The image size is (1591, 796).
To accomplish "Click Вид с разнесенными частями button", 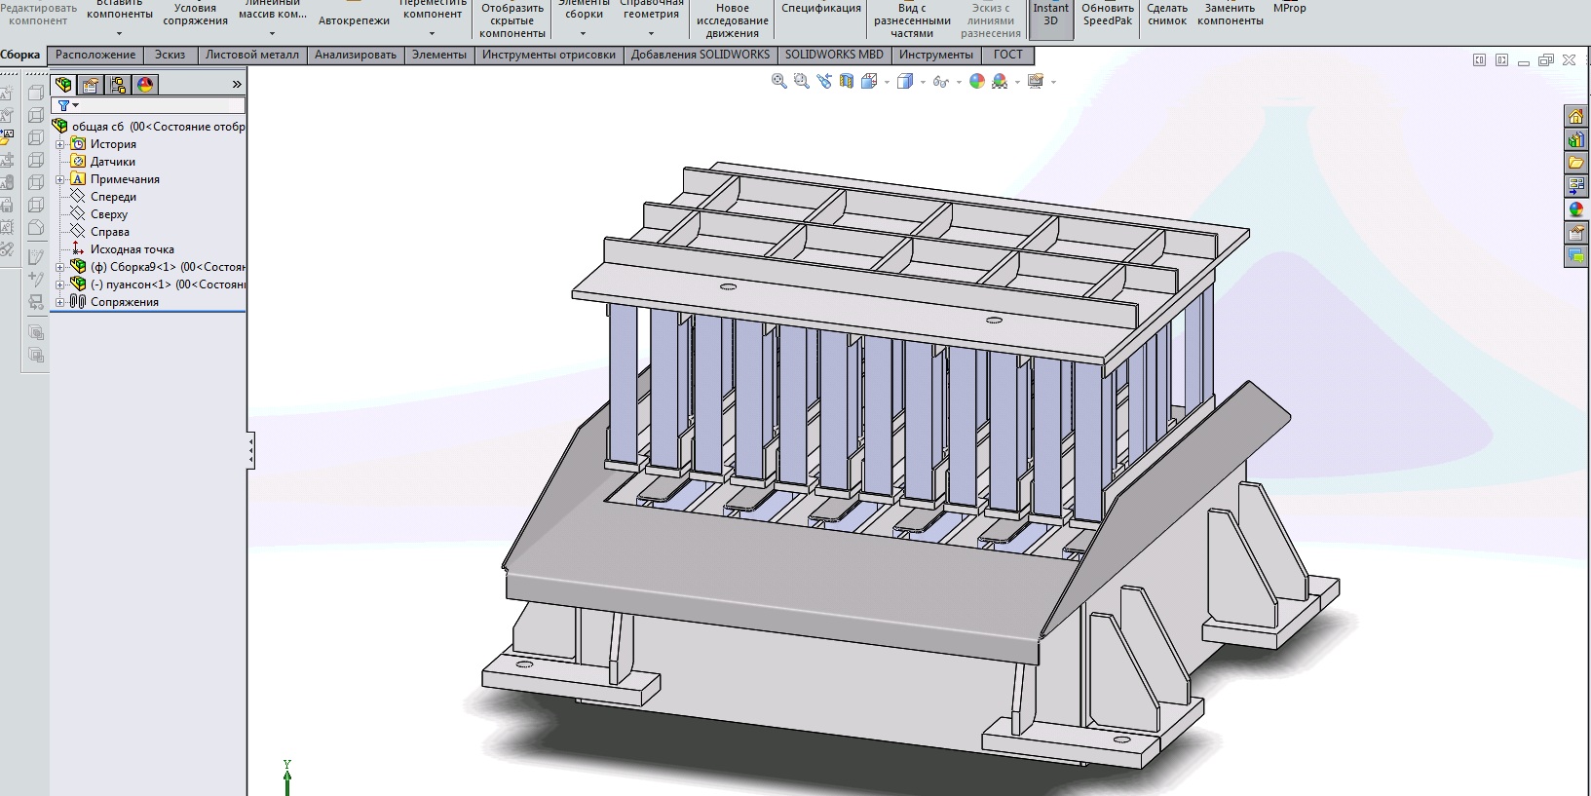I will coord(912,19).
